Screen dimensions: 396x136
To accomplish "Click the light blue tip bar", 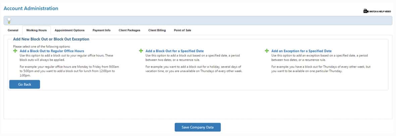I will 201,21.
